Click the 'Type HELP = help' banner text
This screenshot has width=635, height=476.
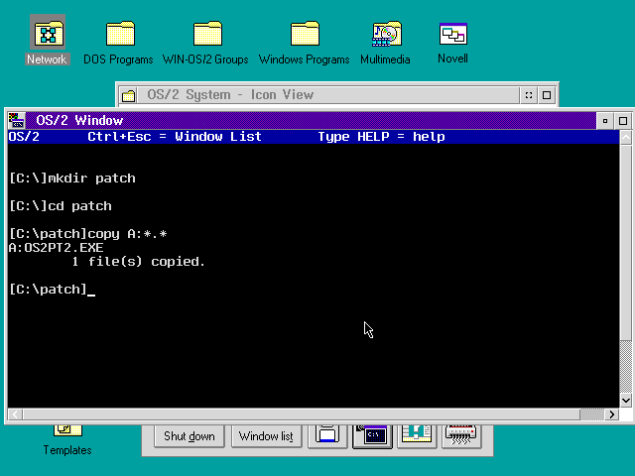point(381,137)
